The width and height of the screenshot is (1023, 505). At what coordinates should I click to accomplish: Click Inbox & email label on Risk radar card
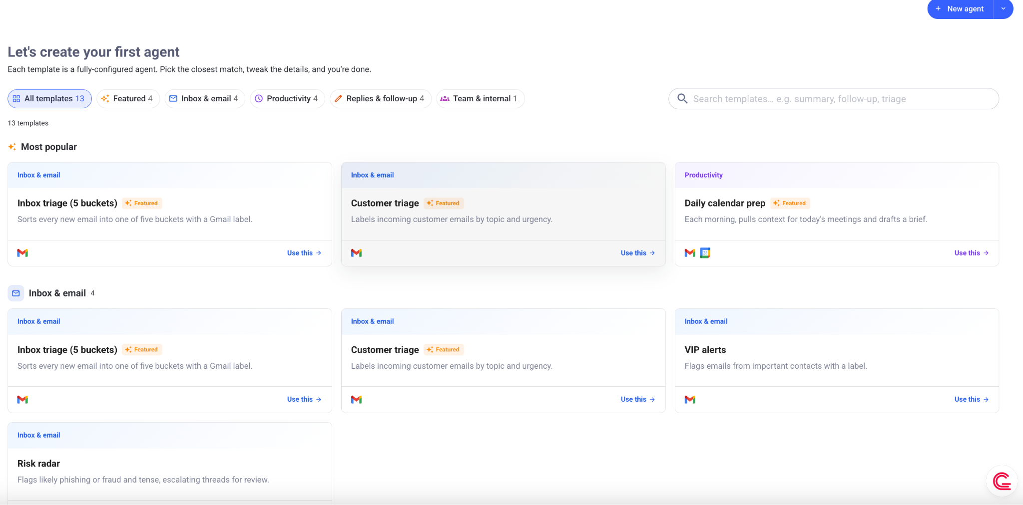38,435
